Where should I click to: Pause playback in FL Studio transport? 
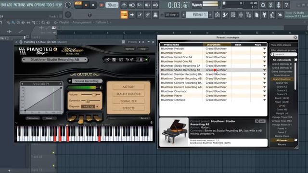pyautogui.click(x=86, y=5)
